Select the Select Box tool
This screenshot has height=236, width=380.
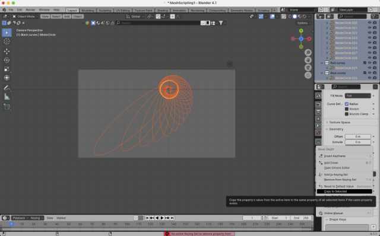coord(7,33)
